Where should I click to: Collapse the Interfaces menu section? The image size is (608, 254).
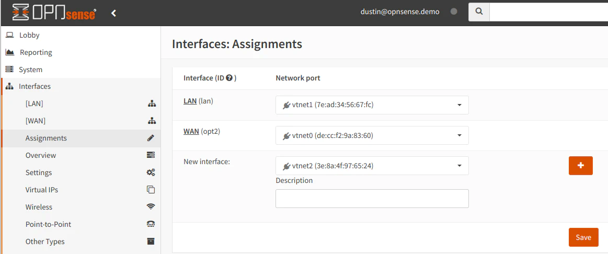point(35,86)
